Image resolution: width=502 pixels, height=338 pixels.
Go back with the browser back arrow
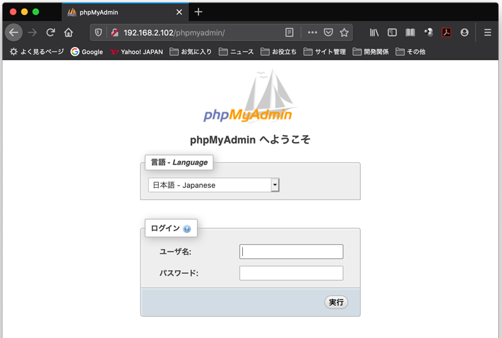pyautogui.click(x=14, y=33)
